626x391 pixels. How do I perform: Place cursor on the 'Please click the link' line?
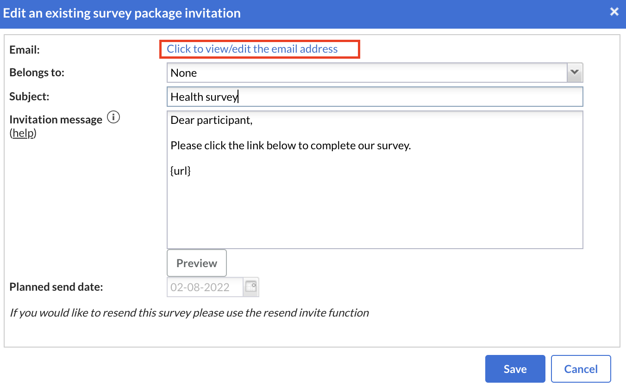point(291,146)
